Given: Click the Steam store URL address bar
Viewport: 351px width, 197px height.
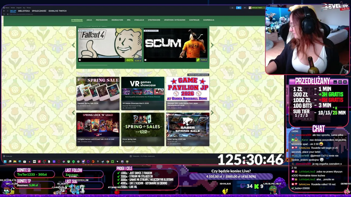Looking at the screenshot, I should [21, 14].
